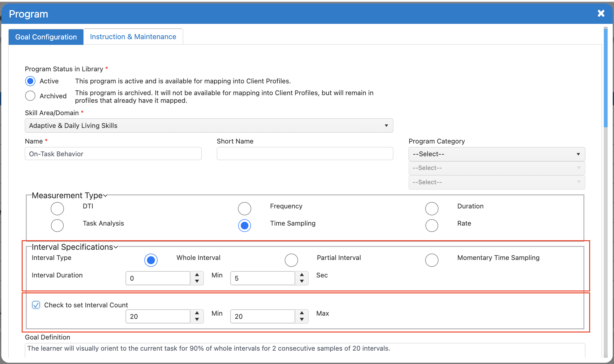Uncheck the set Interval Count checkbox

pos(36,305)
